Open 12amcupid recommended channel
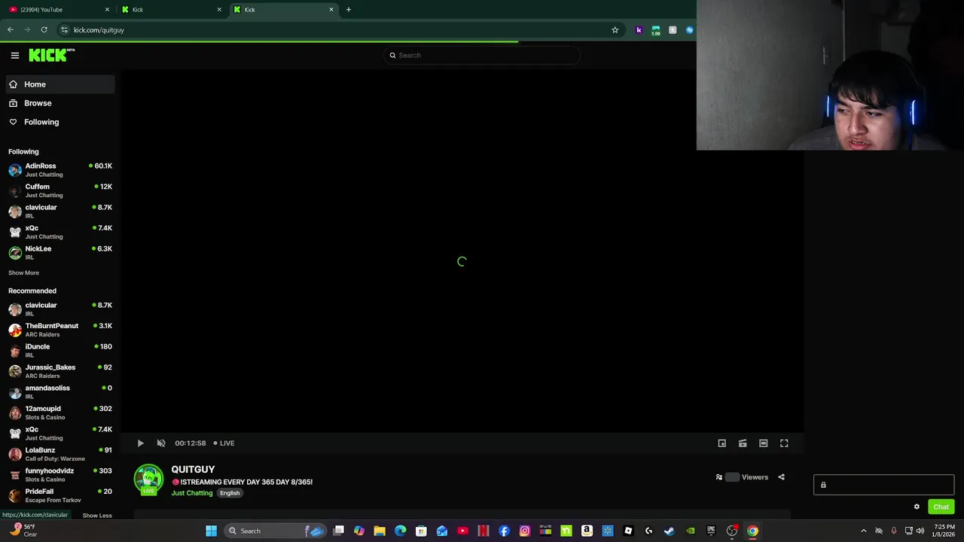964x542 pixels. pos(60,413)
